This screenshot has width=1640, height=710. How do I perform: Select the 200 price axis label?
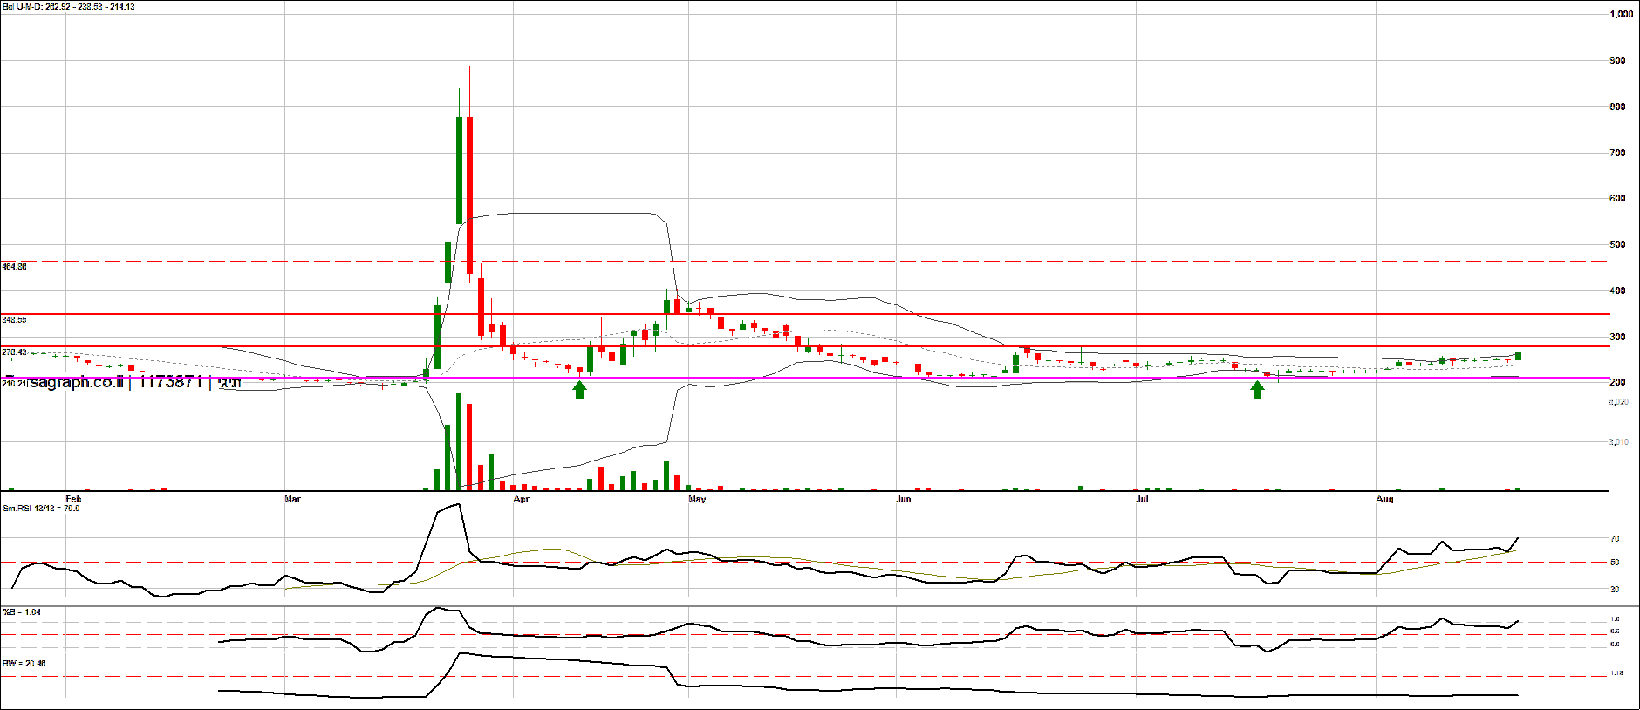[x=1617, y=382]
